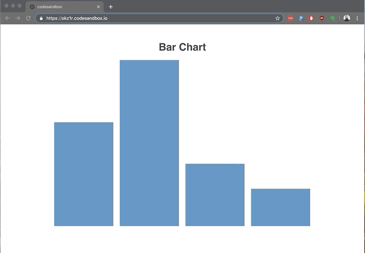The width and height of the screenshot is (365, 253).
Task: Click the Bar Chart heading
Action: tap(182, 47)
